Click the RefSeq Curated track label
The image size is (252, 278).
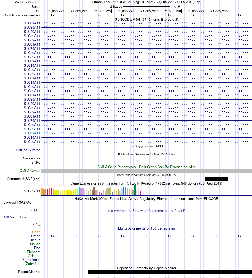tap(28, 150)
